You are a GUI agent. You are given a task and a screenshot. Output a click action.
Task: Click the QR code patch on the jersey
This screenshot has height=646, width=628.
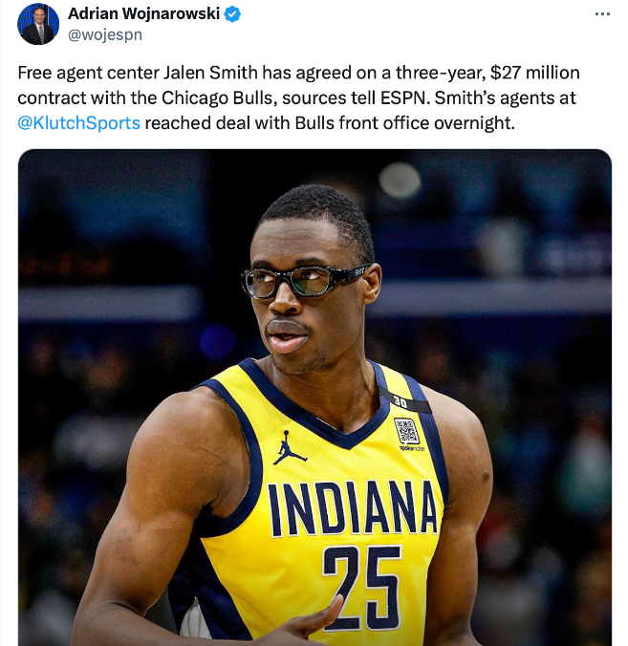click(x=406, y=431)
